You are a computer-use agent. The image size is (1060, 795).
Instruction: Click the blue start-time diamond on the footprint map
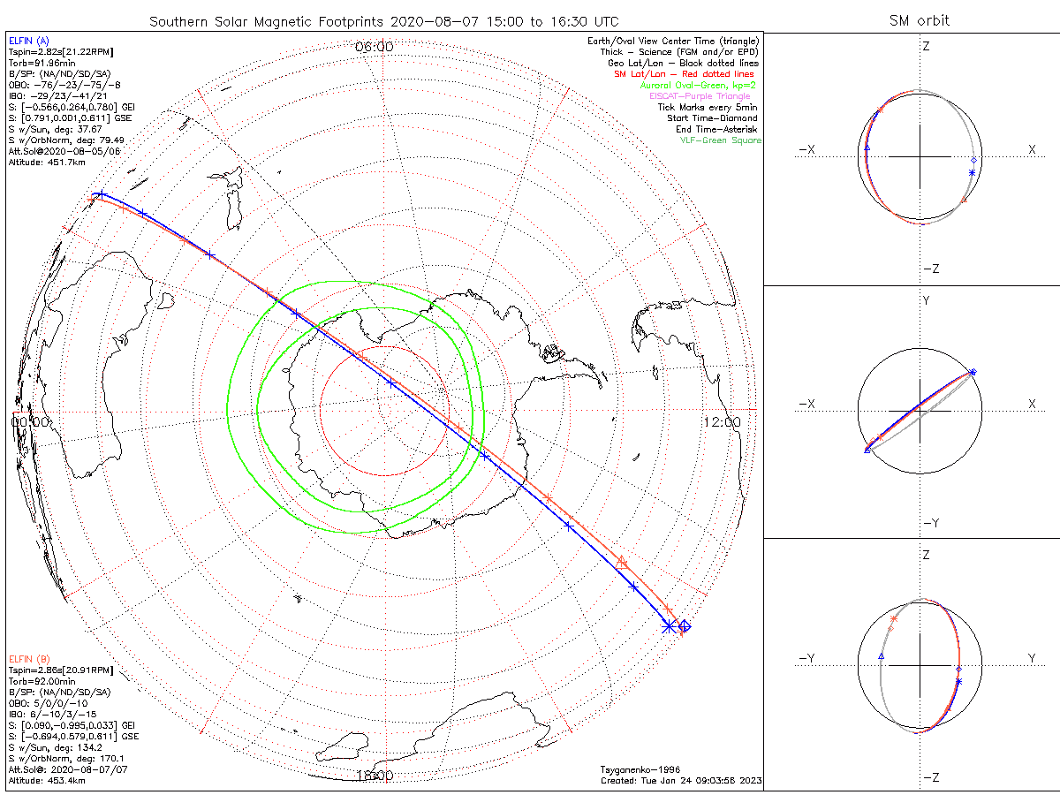click(x=685, y=627)
